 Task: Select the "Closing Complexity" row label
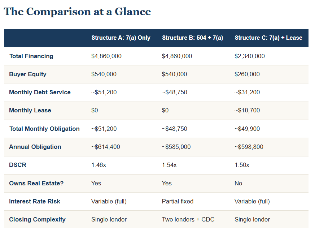click(37, 219)
